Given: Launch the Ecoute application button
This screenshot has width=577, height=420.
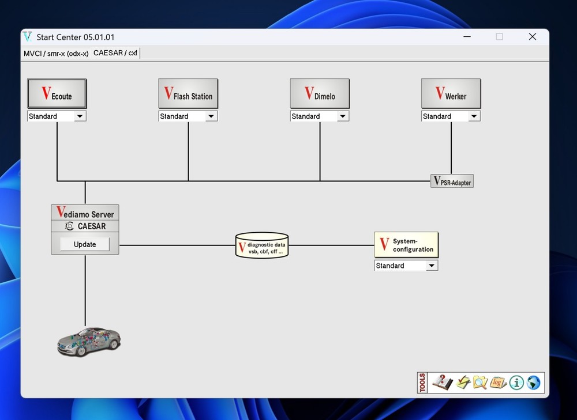Looking at the screenshot, I should click(57, 94).
